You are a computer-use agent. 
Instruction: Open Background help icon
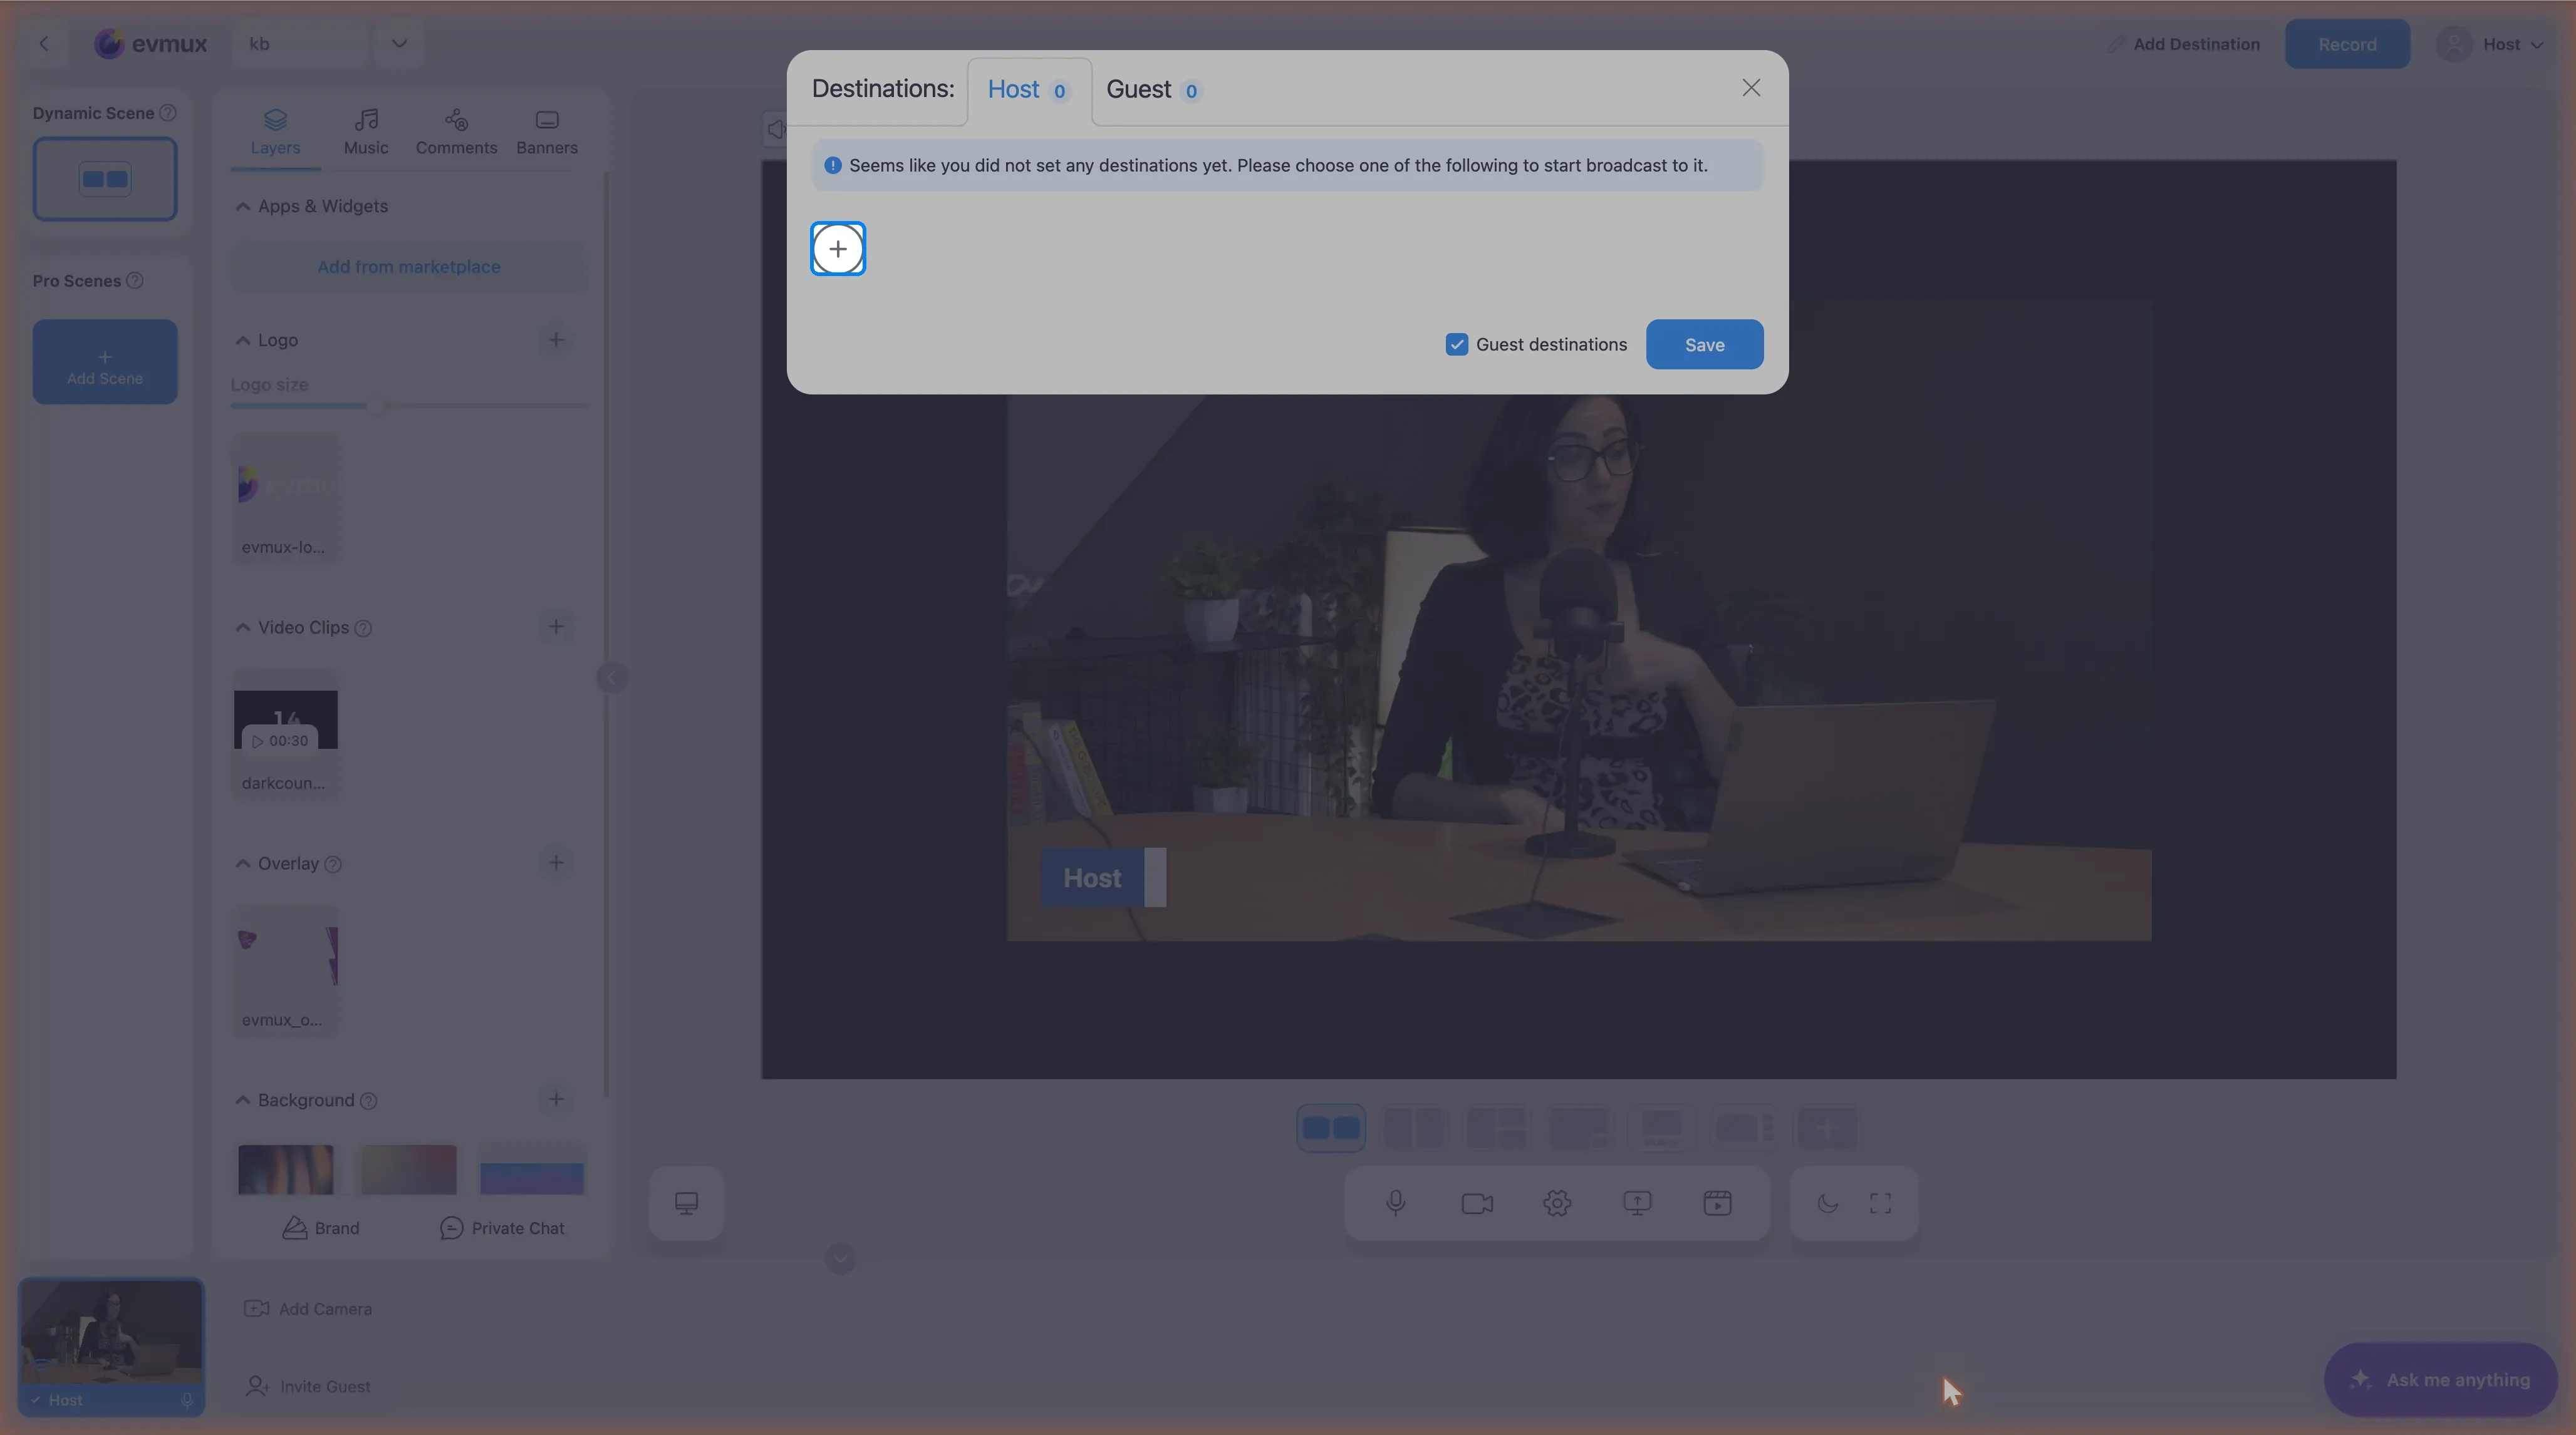pos(369,1100)
